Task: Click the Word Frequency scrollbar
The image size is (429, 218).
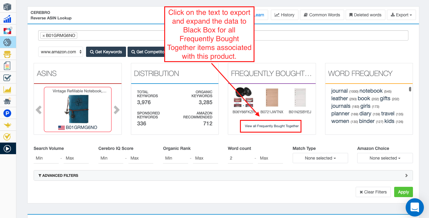Action: (410, 89)
